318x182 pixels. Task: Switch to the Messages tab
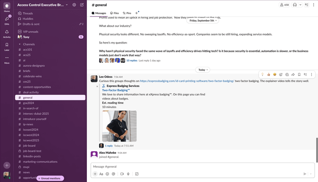point(99,13)
